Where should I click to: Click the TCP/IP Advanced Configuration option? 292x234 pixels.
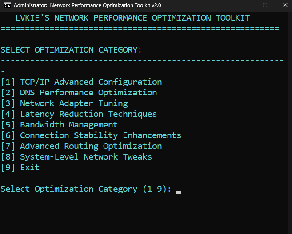tap(82, 82)
